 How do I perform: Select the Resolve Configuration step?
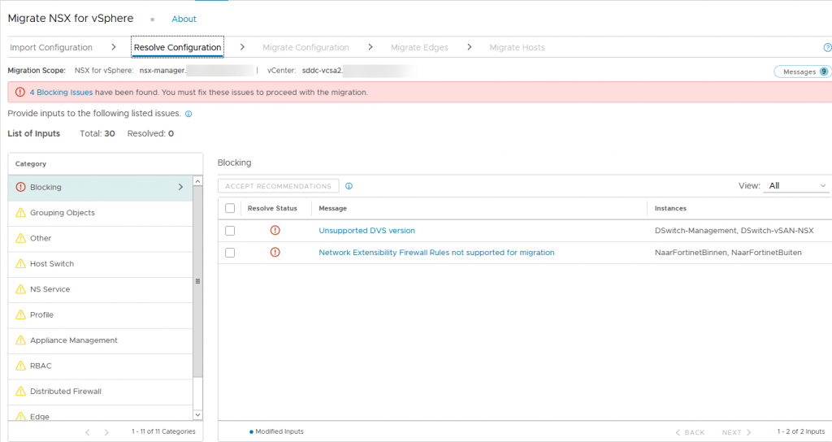[x=177, y=47]
